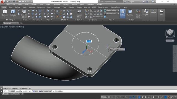
Task: Expand the View panel title in ribbon
Action: tap(111, 20)
